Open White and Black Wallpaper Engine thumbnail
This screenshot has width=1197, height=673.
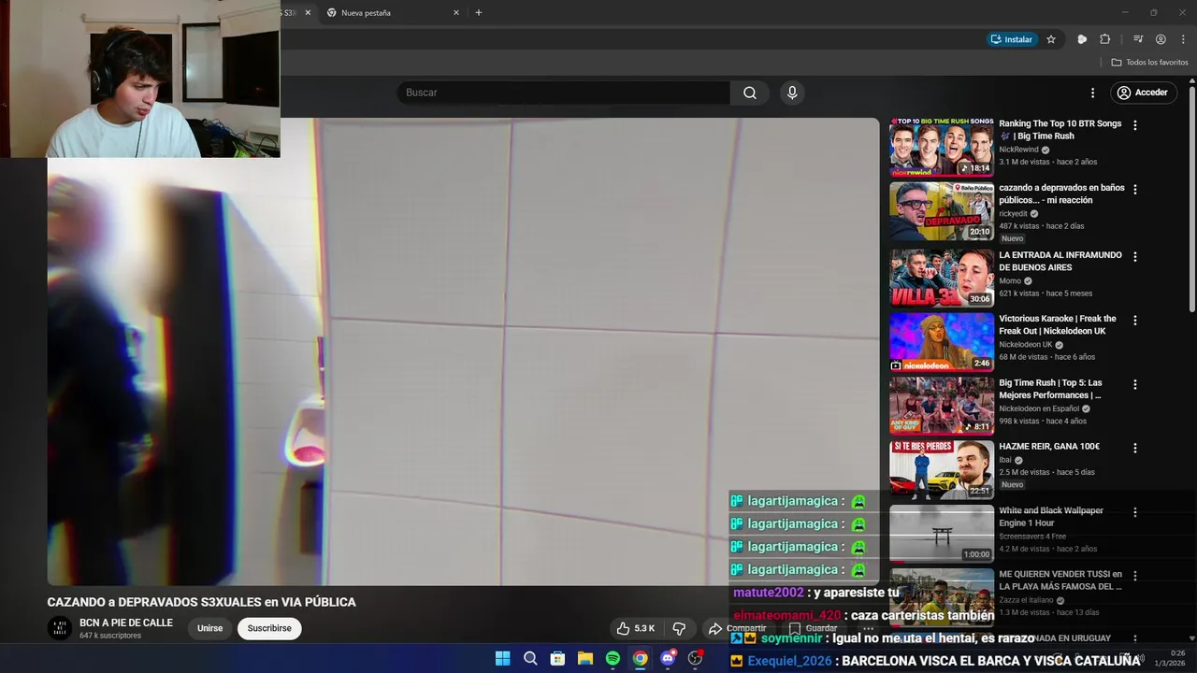click(942, 534)
